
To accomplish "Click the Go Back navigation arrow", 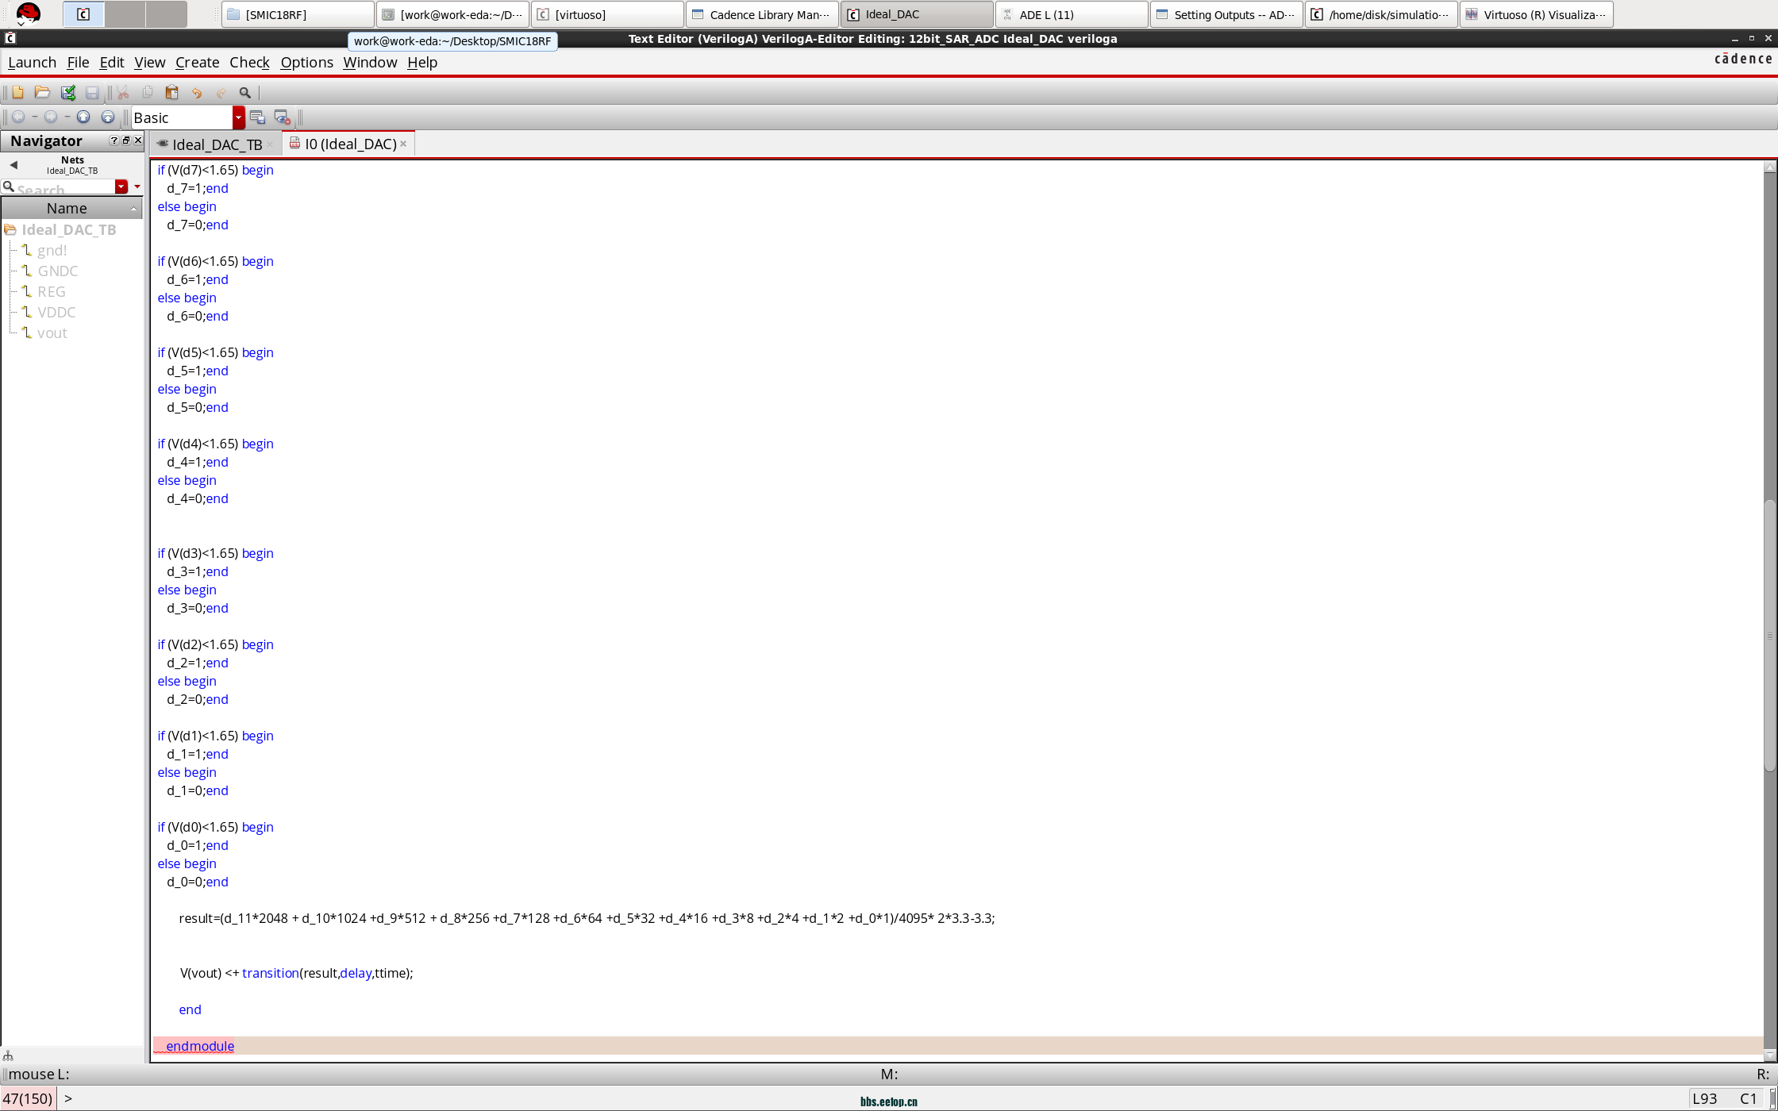I will point(18,117).
